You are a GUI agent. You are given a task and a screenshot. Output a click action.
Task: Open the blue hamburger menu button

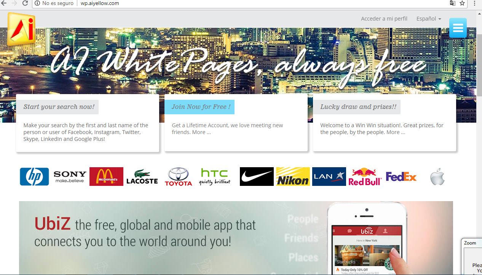tap(458, 28)
